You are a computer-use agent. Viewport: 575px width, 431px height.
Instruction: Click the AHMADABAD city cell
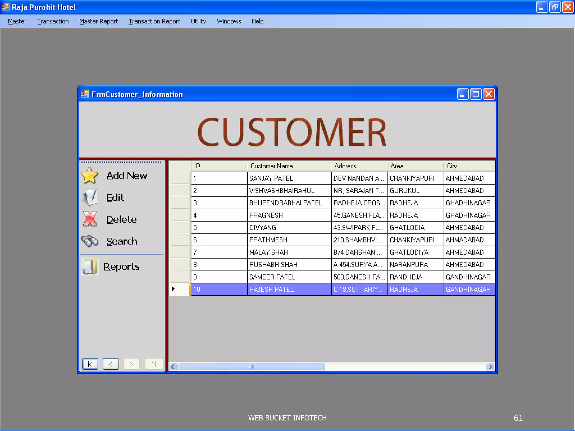click(x=469, y=240)
